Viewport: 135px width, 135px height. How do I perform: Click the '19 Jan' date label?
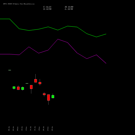click(x=39, y=129)
